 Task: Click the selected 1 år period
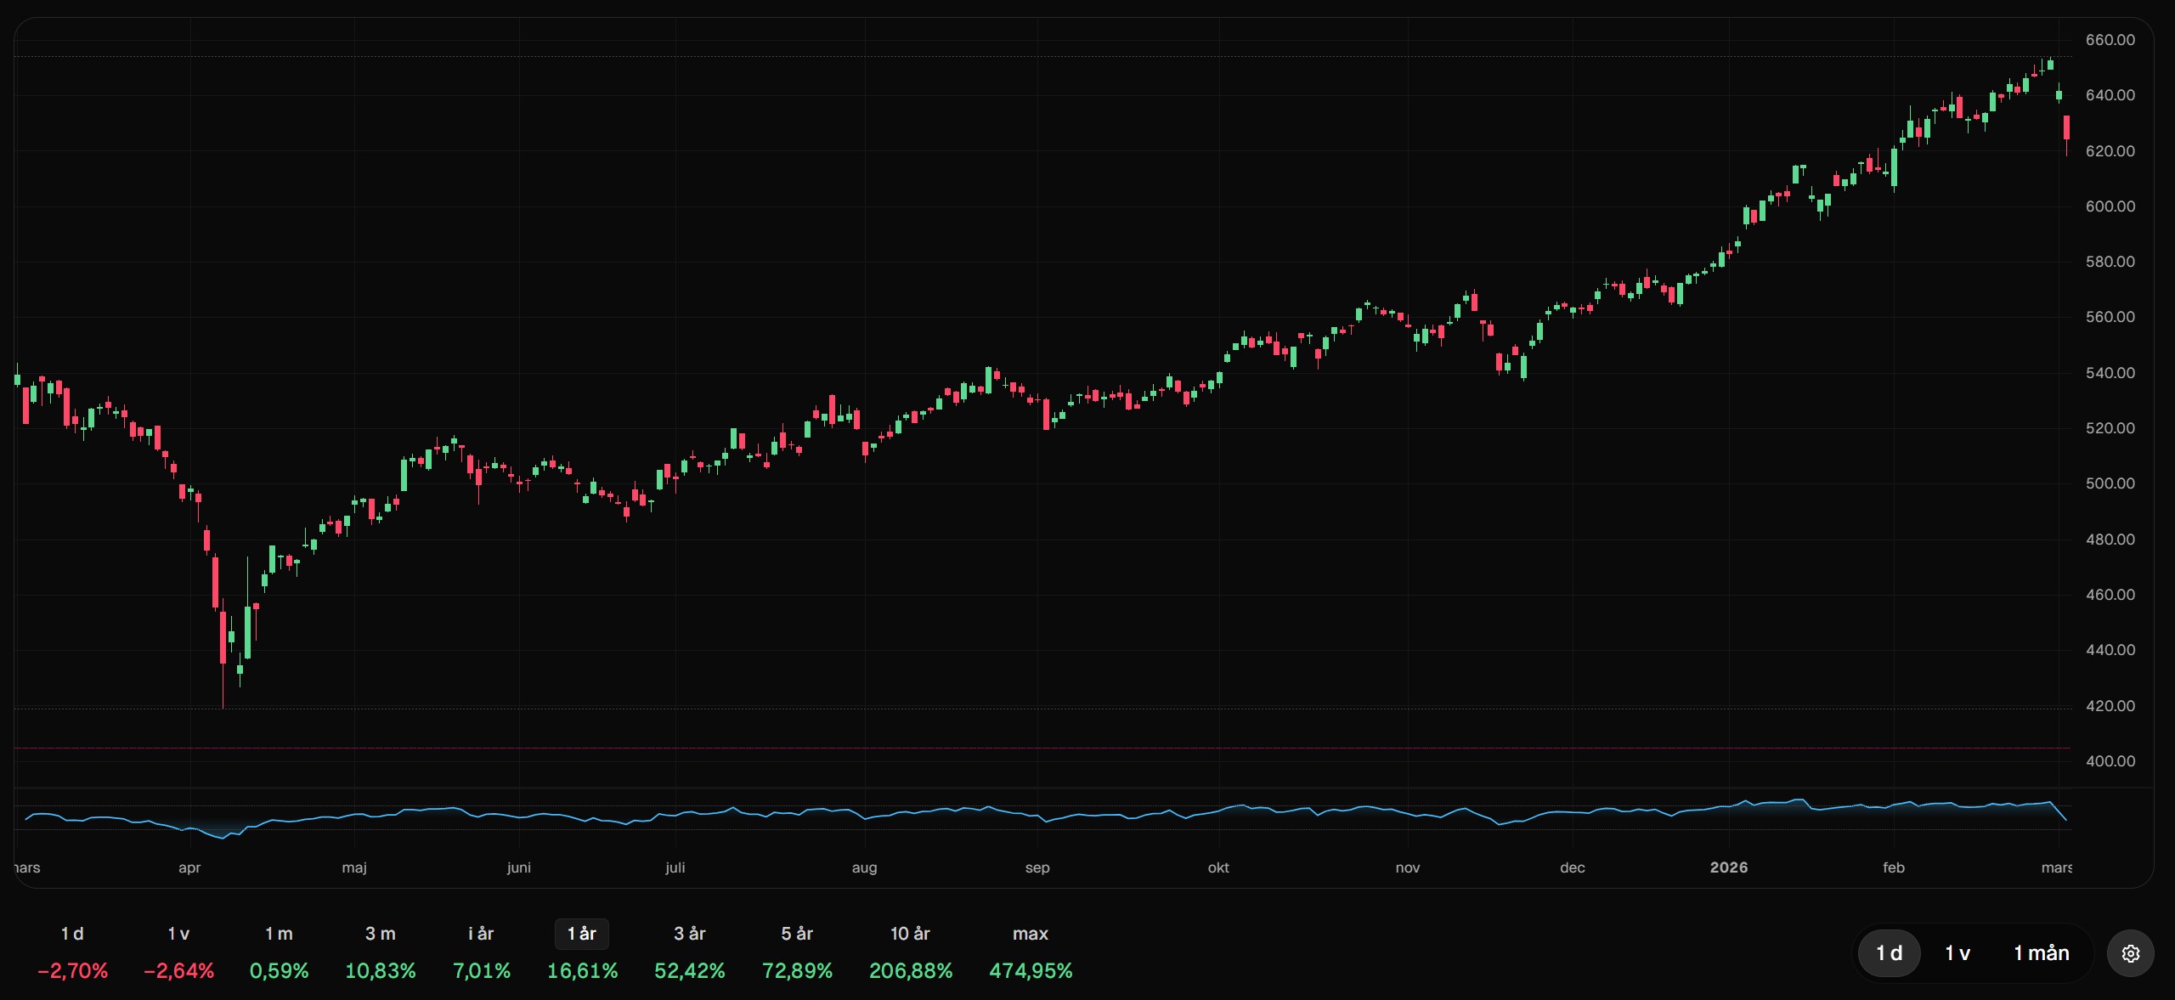click(x=582, y=934)
